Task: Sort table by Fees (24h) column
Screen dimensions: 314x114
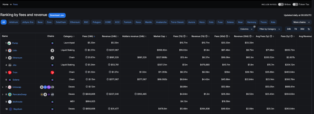Action: click(89, 36)
